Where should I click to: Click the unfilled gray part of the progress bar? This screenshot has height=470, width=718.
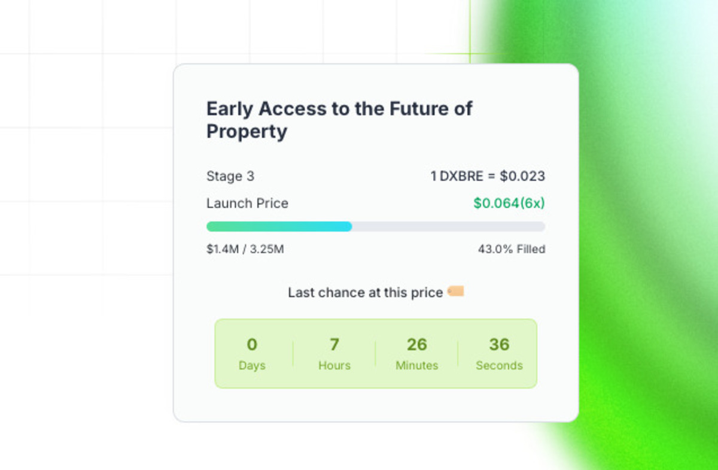[x=448, y=226]
